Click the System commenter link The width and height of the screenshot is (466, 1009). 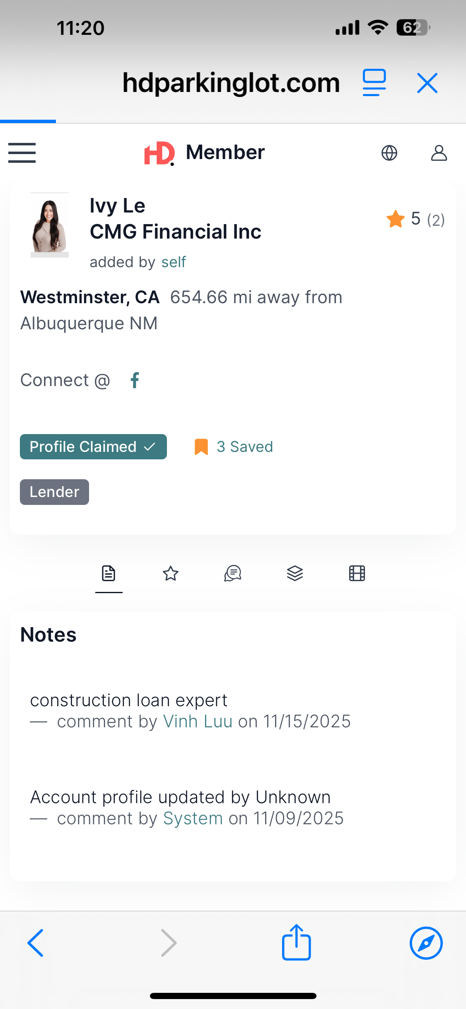click(x=193, y=818)
